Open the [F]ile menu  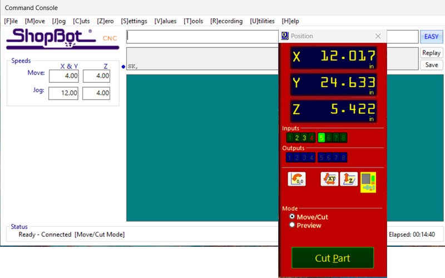click(11, 21)
